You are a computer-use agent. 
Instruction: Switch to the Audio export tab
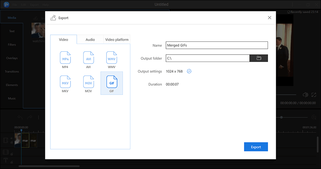pyautogui.click(x=90, y=40)
